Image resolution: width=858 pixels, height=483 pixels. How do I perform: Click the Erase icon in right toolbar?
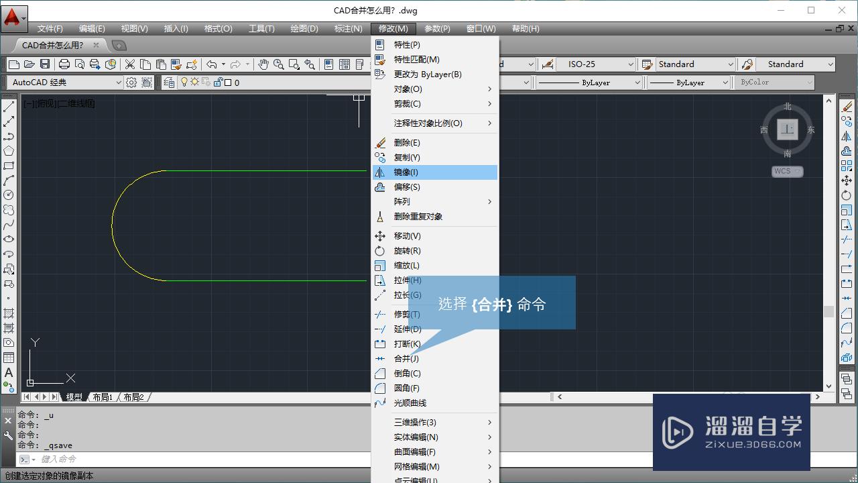click(847, 107)
